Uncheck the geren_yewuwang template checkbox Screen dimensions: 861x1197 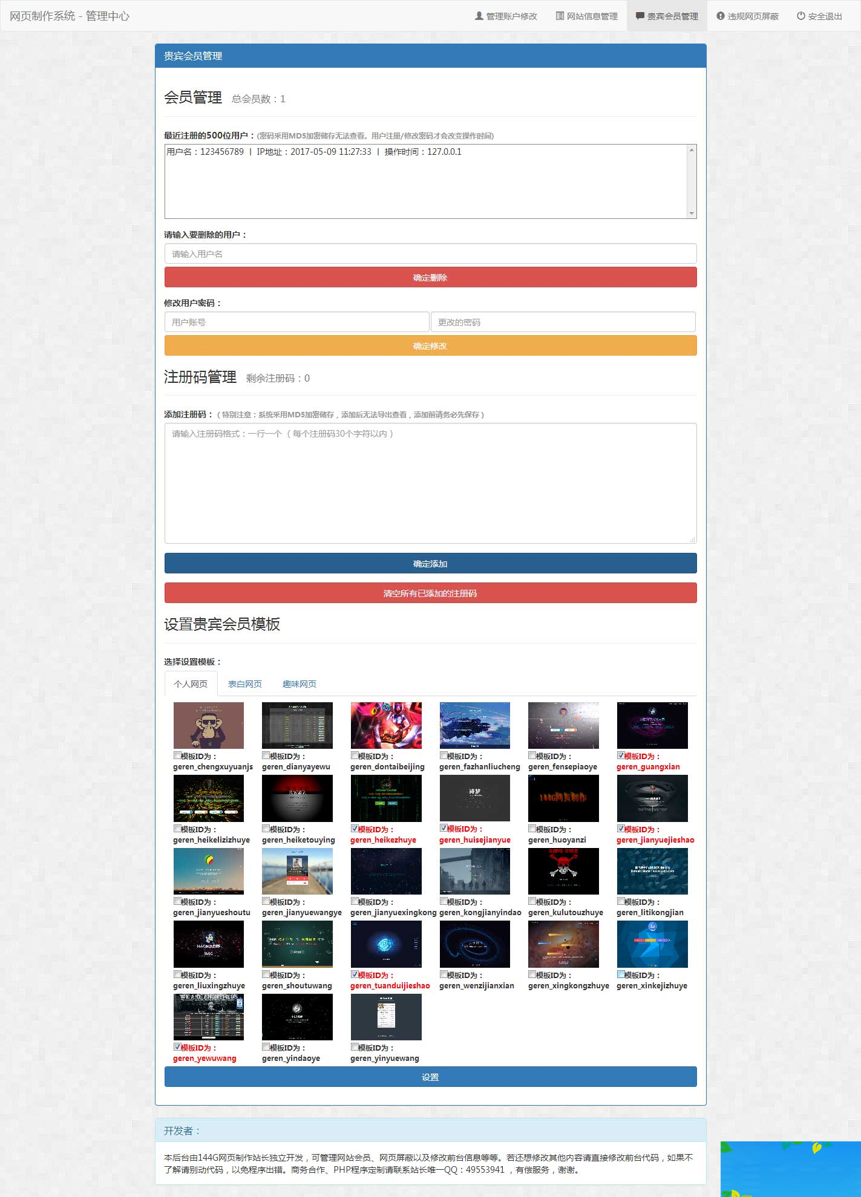(x=177, y=1047)
